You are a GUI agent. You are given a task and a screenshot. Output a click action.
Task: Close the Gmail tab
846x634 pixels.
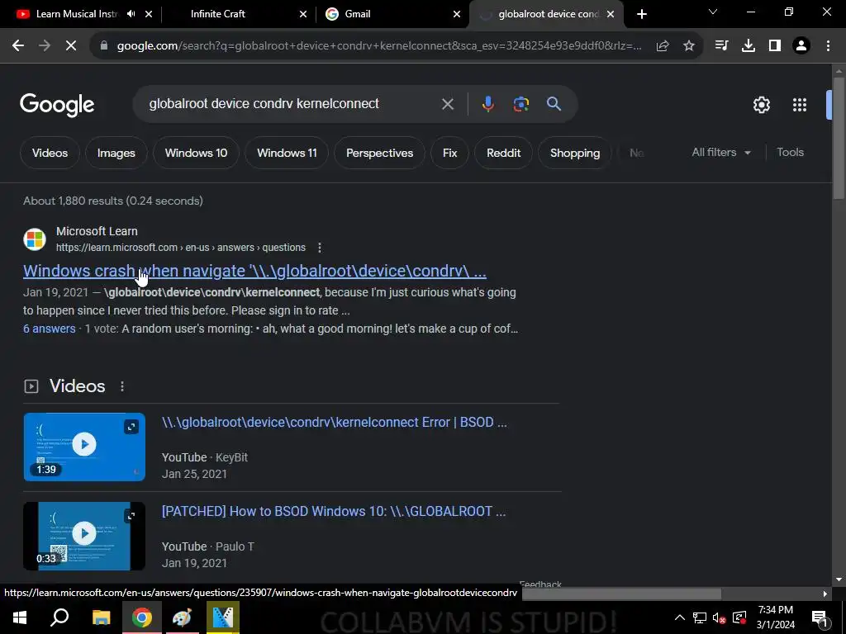457,14
